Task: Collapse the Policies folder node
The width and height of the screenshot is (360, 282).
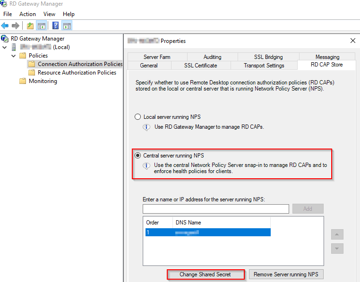Action: [x=14, y=56]
